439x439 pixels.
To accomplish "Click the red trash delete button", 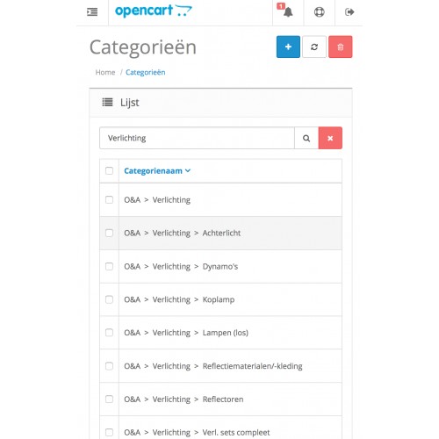I will pos(341,47).
